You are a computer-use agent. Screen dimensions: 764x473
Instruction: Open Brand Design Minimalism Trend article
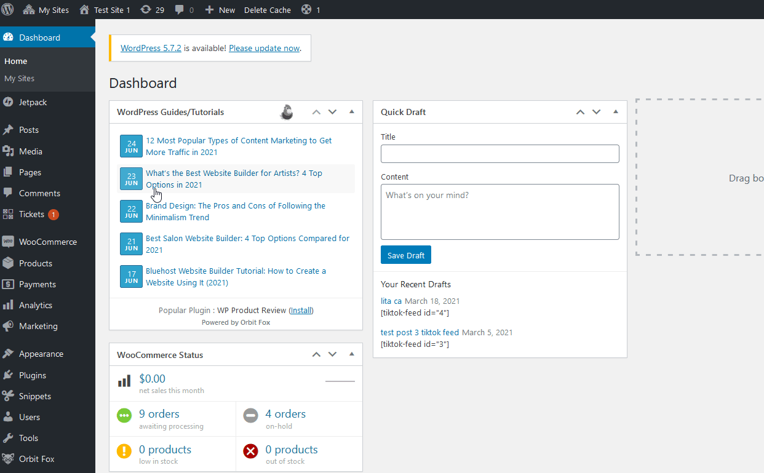pos(236,212)
